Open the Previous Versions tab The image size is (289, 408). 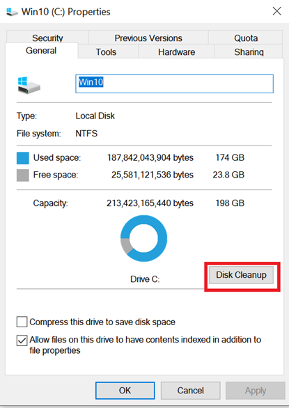pyautogui.click(x=148, y=38)
